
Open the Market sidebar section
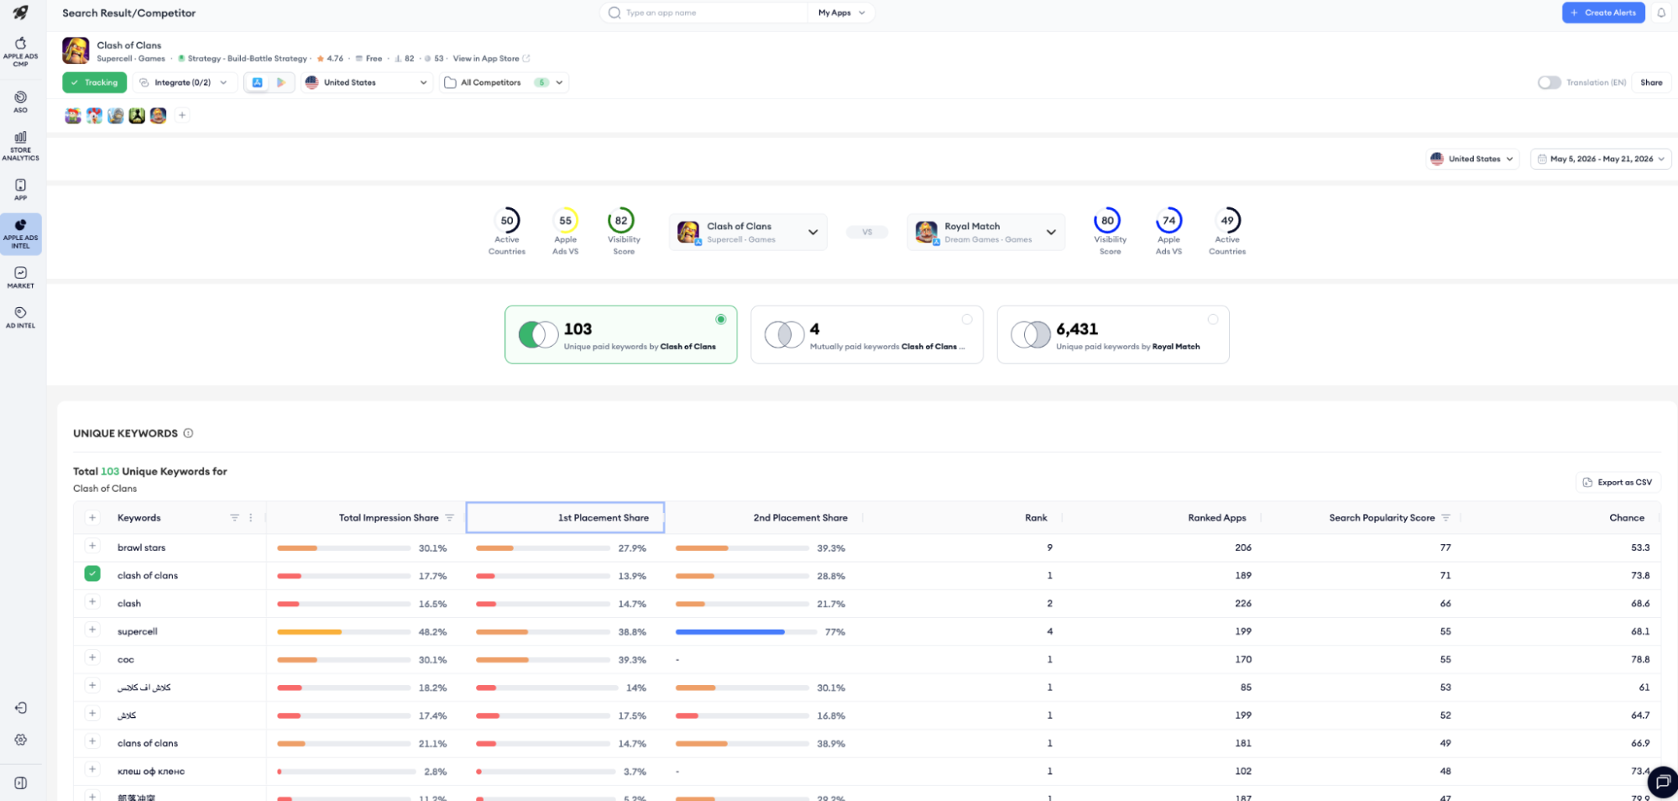pos(20,277)
